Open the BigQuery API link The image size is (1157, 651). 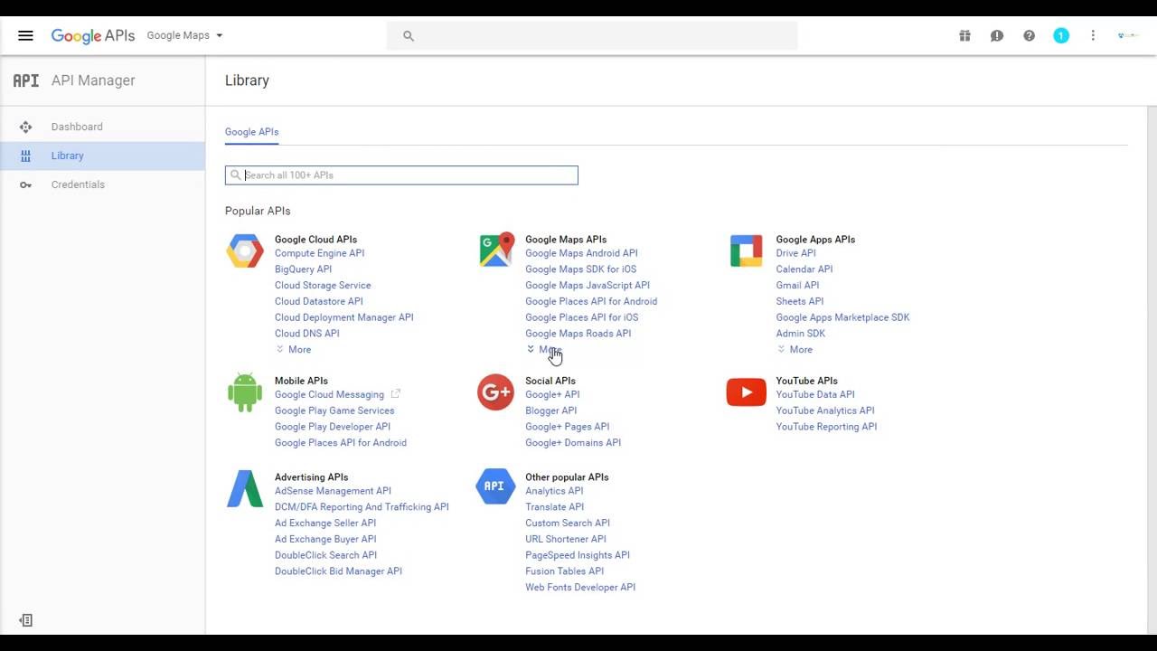[303, 269]
